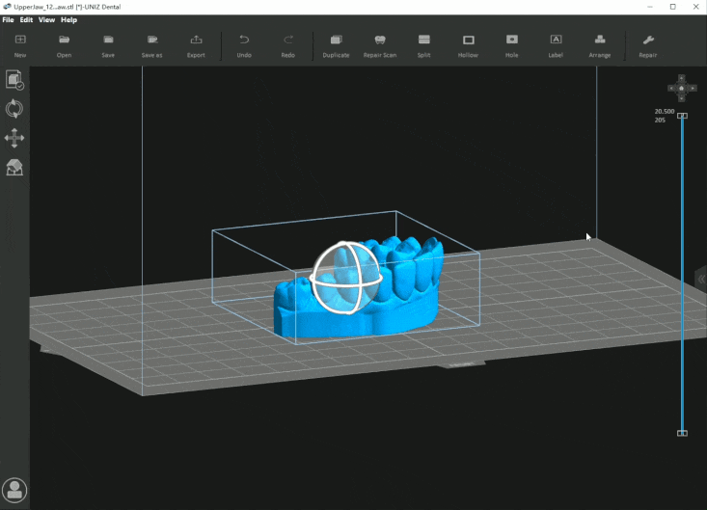Open the View menu
The image size is (707, 510).
pyautogui.click(x=46, y=19)
